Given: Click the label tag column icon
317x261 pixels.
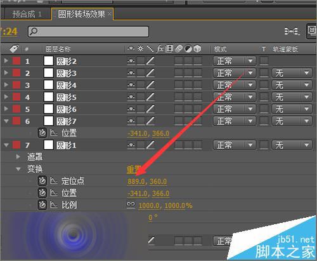Looking at the screenshot, I should (15, 49).
